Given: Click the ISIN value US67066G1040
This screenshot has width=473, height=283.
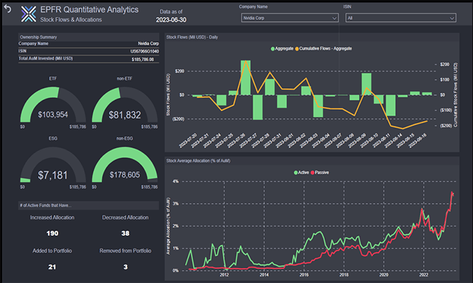Looking at the screenshot, I should pyautogui.click(x=145, y=51).
